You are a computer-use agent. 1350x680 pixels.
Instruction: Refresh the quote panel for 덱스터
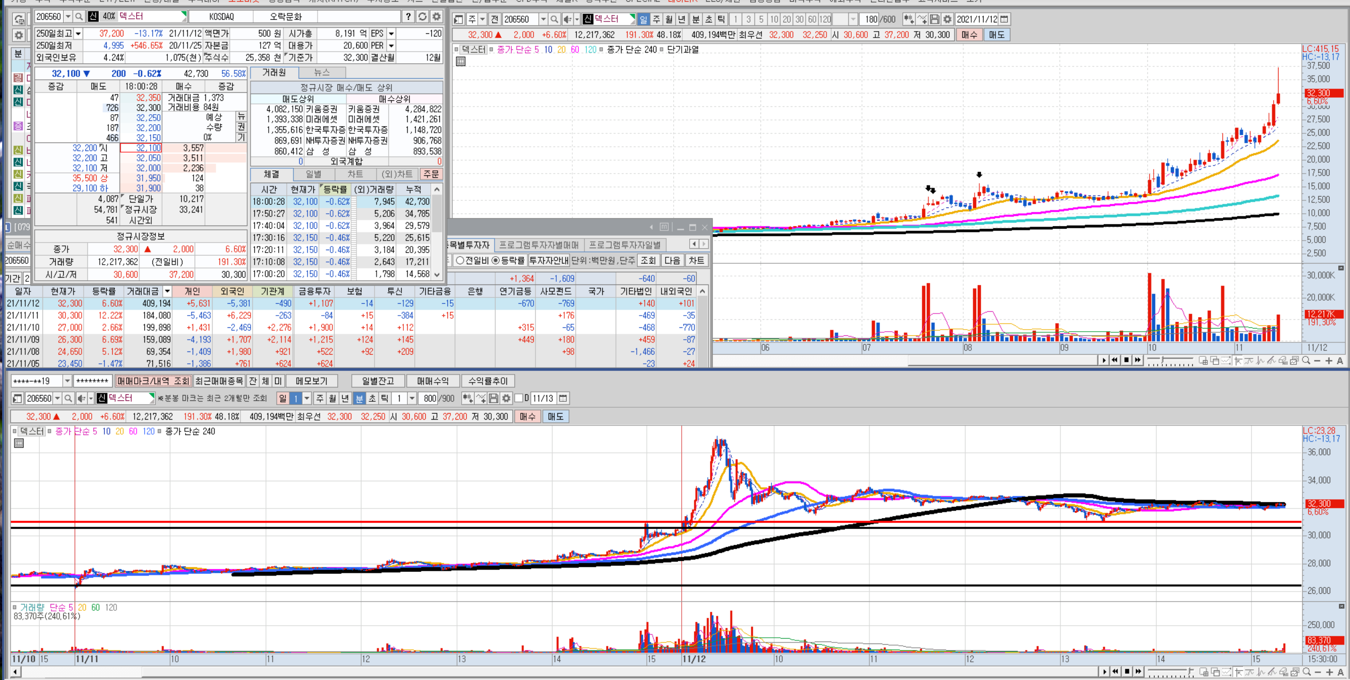click(x=423, y=17)
